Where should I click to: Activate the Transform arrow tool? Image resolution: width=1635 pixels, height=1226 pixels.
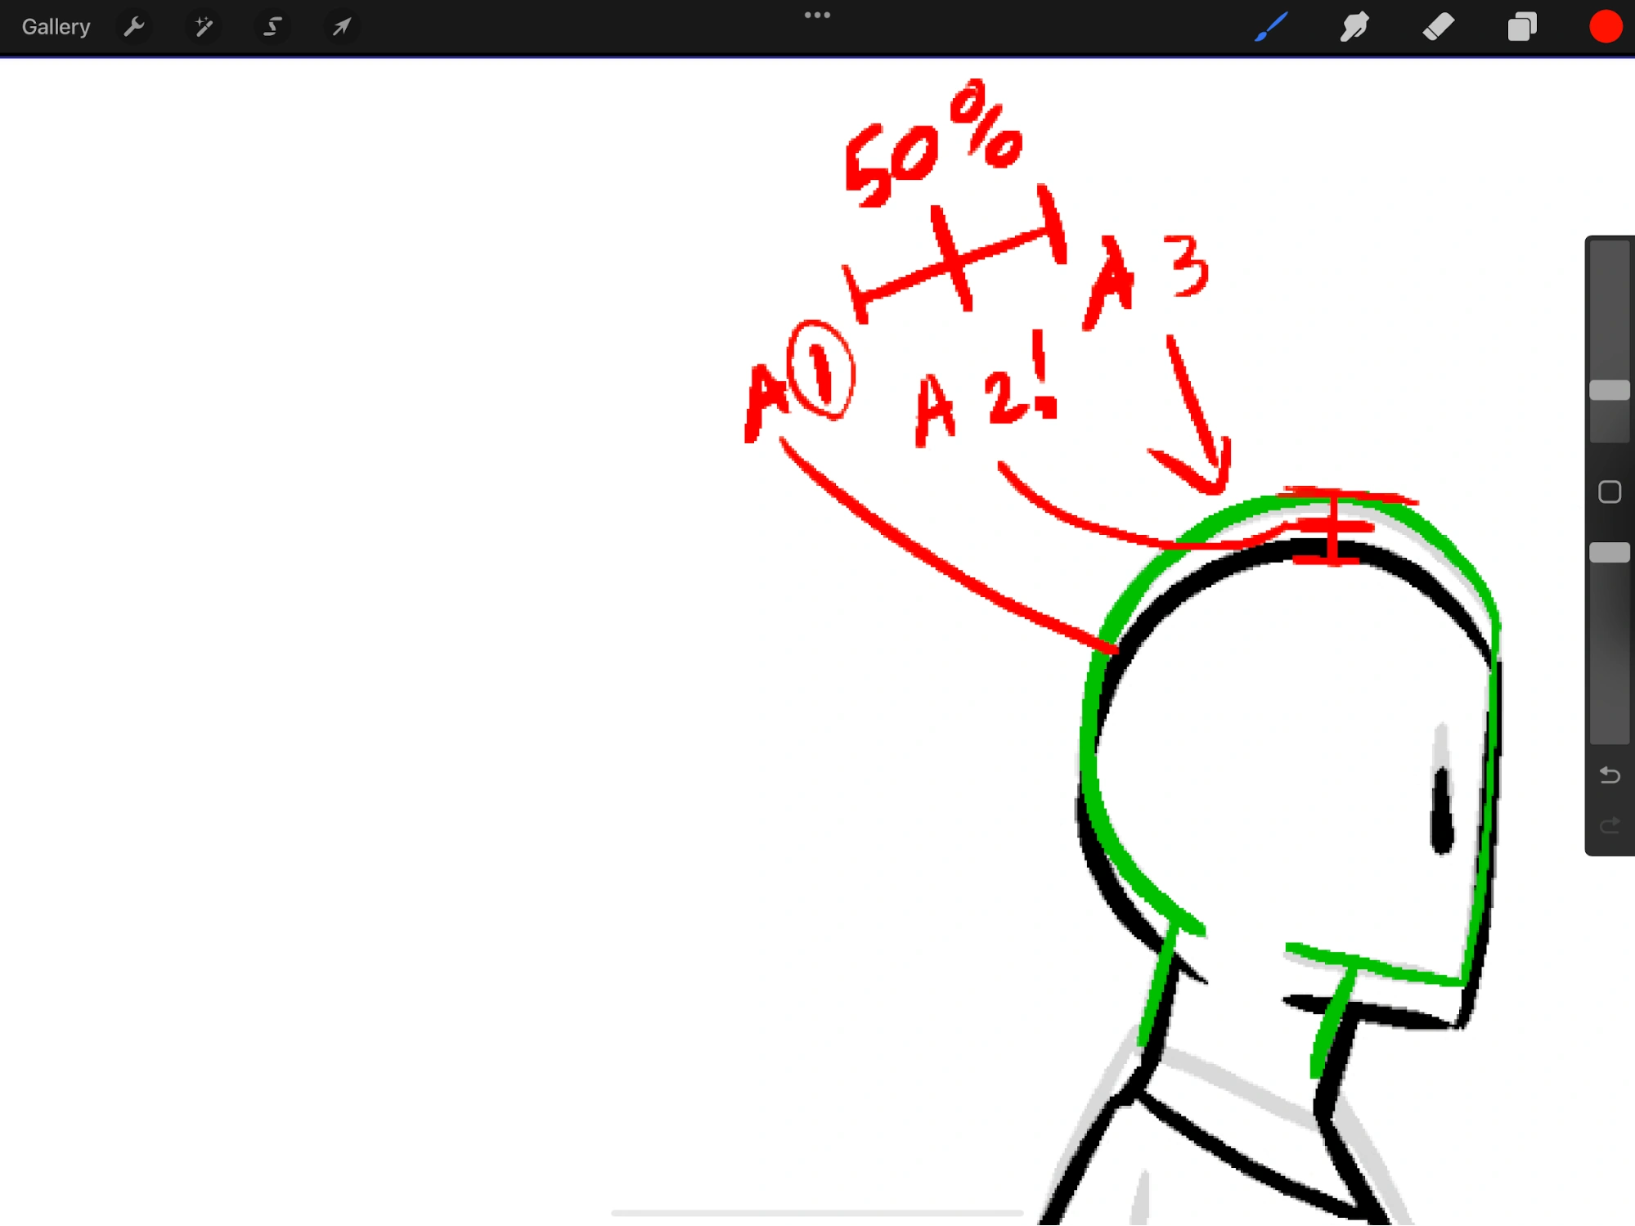[x=341, y=27]
